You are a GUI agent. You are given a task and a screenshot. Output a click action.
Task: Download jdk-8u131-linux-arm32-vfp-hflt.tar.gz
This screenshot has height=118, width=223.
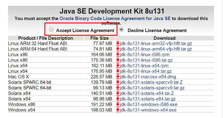coord(156,43)
